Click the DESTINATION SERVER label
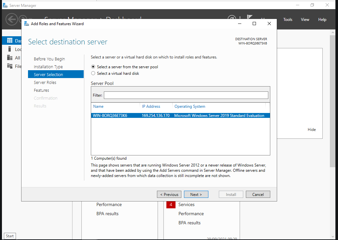338x240 pixels. coord(251,39)
